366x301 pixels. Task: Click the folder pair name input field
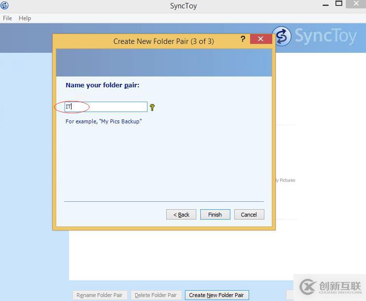(x=106, y=107)
